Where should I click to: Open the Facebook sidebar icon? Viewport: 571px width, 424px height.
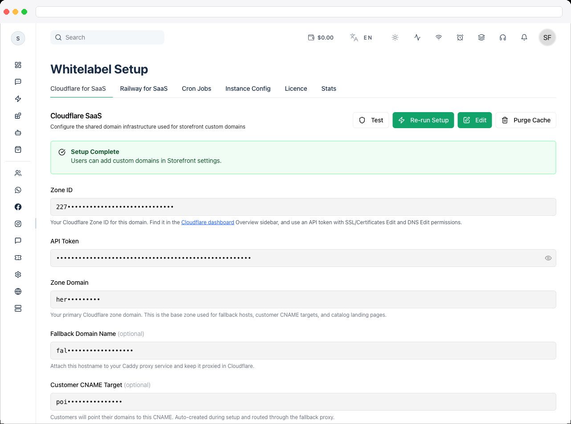pyautogui.click(x=18, y=207)
